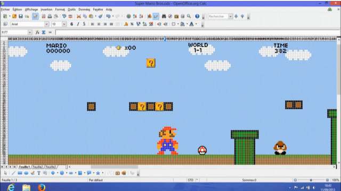The image size is (341, 191).
Task: Open the Insertion menu
Action: point(46,10)
